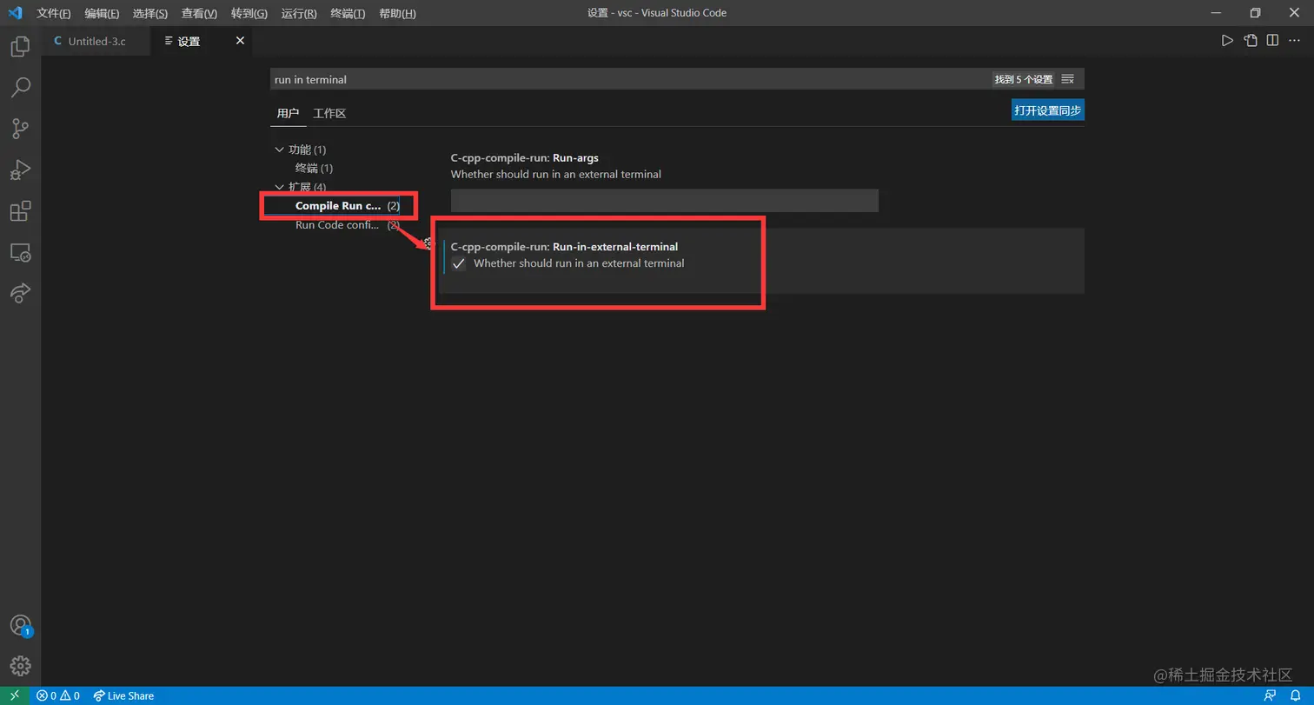Open the Extensions view

(x=20, y=211)
